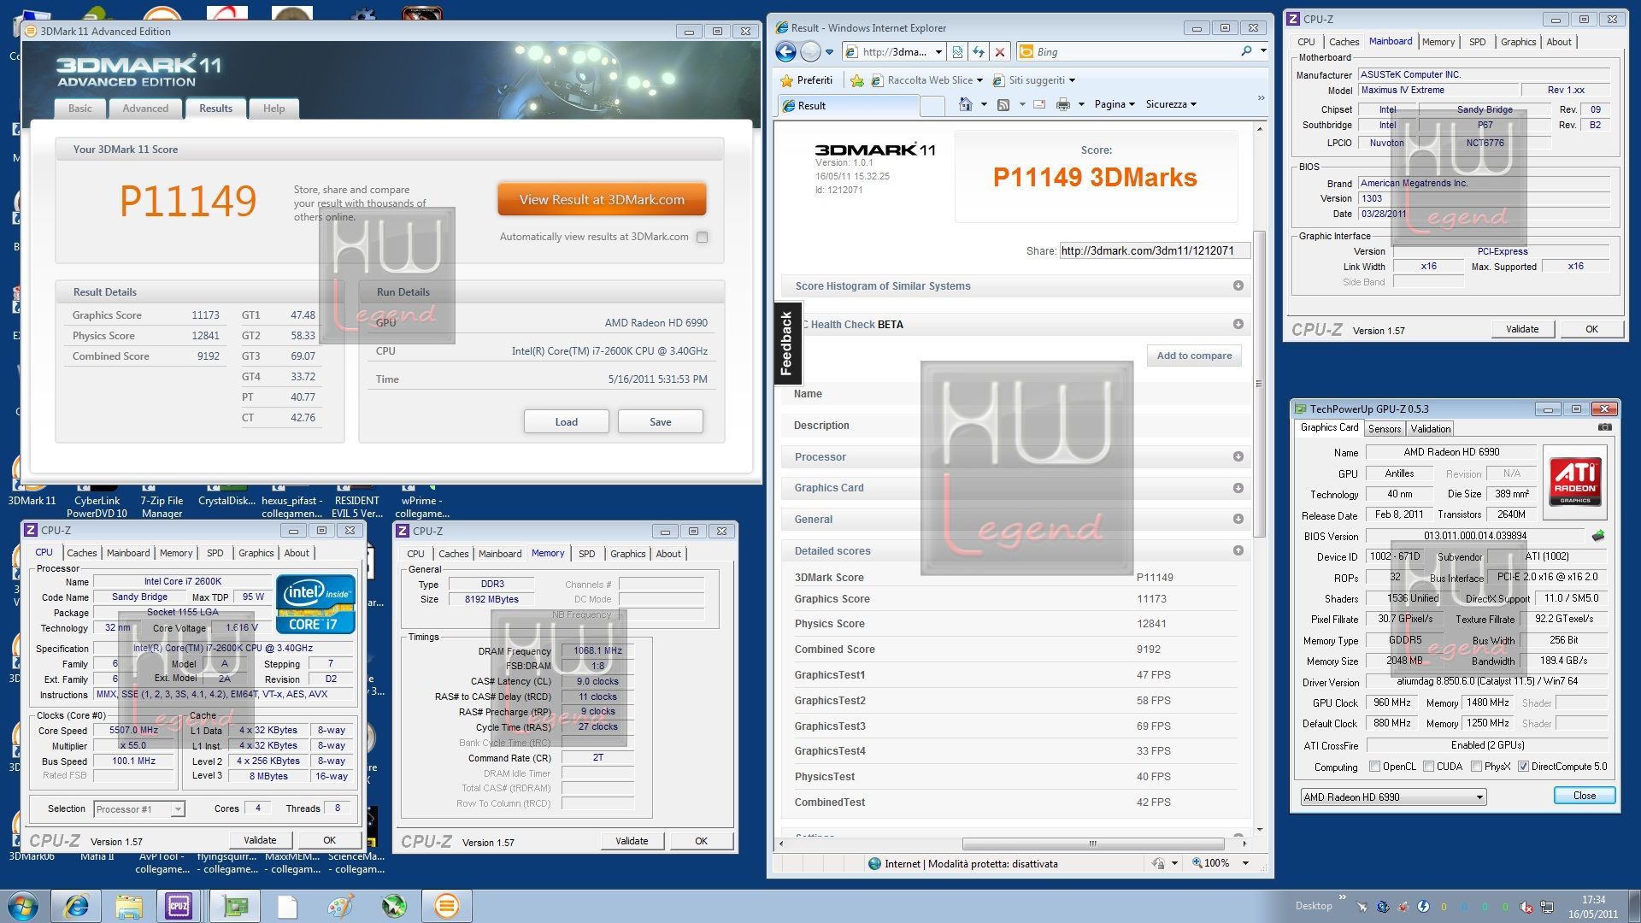
Task: Expand the Graphics Card section
Action: click(1238, 488)
